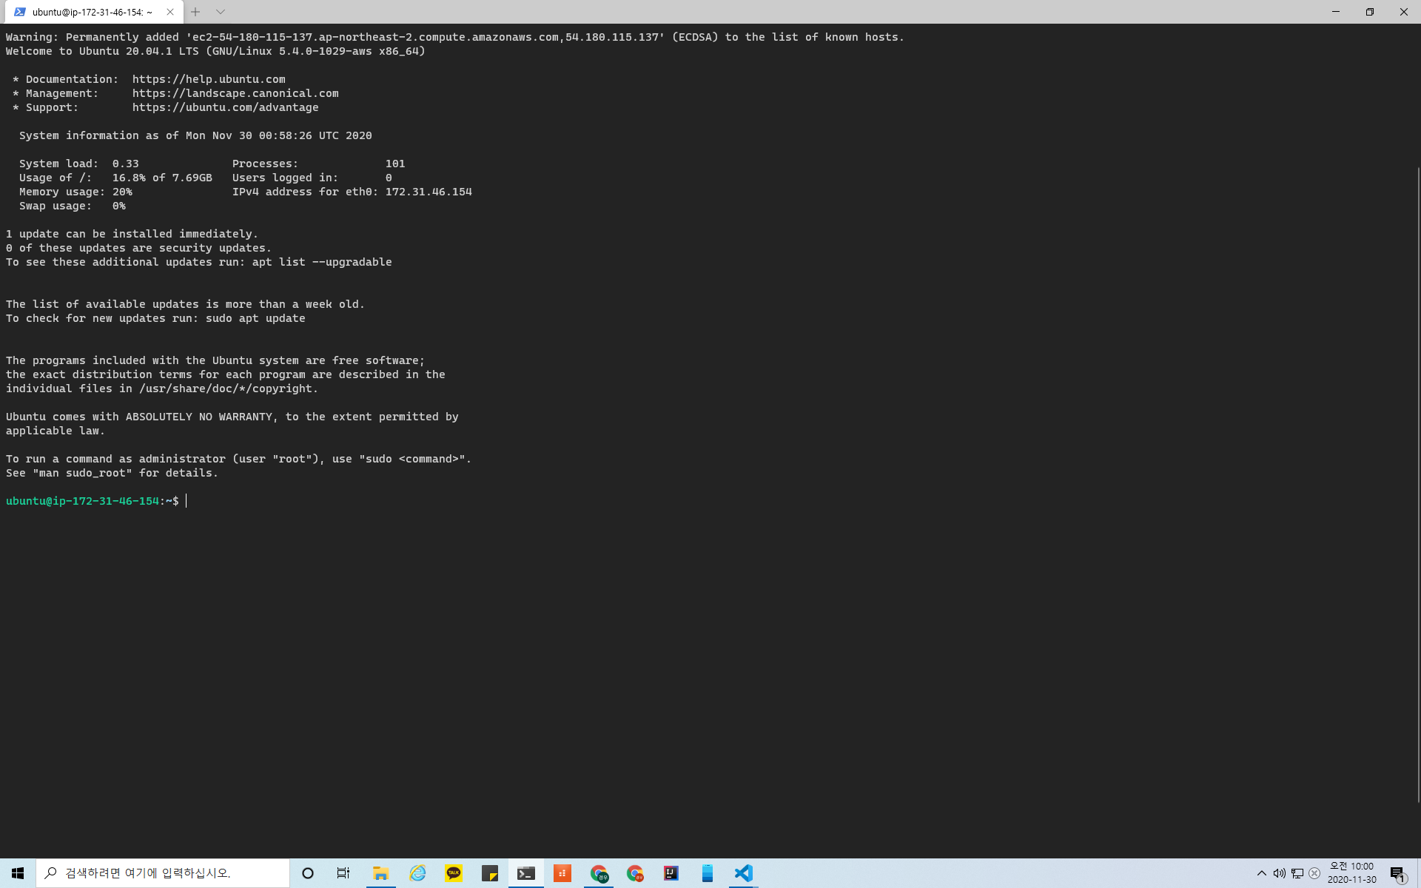Open Task View in taskbar
Viewport: 1421px width, 888px height.
343,873
